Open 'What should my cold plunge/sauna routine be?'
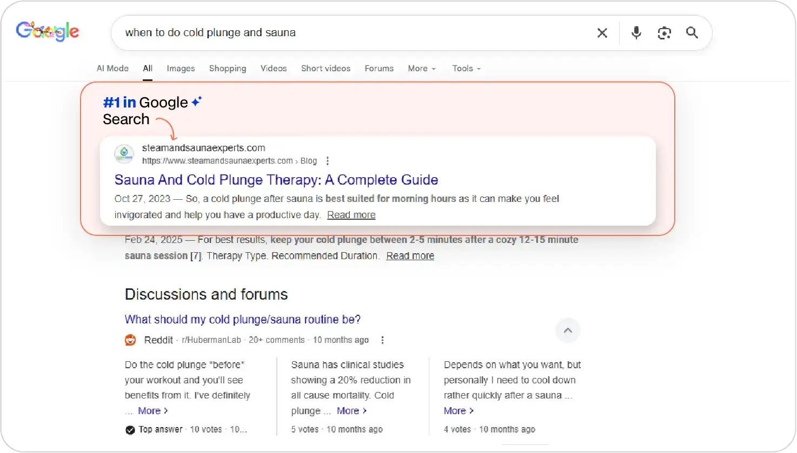This screenshot has height=453, width=797. coord(242,319)
